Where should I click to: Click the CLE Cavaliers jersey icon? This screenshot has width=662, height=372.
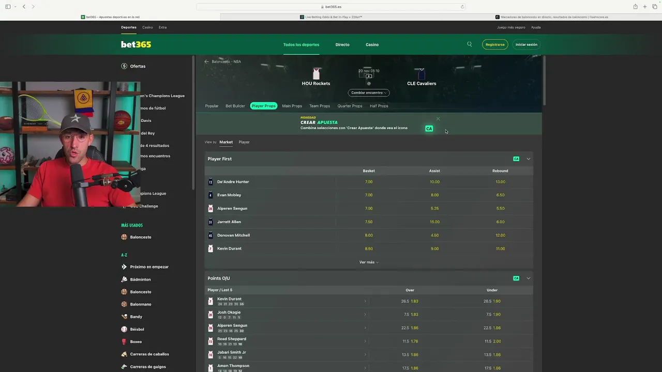[422, 73]
